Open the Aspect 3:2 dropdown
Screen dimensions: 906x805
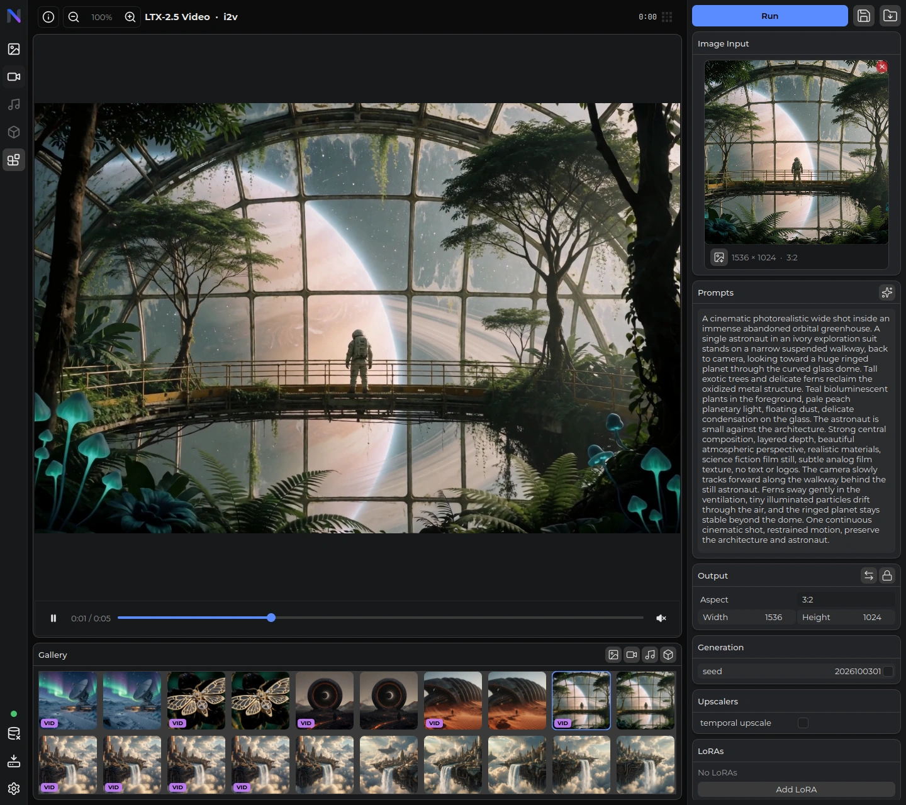coord(846,599)
